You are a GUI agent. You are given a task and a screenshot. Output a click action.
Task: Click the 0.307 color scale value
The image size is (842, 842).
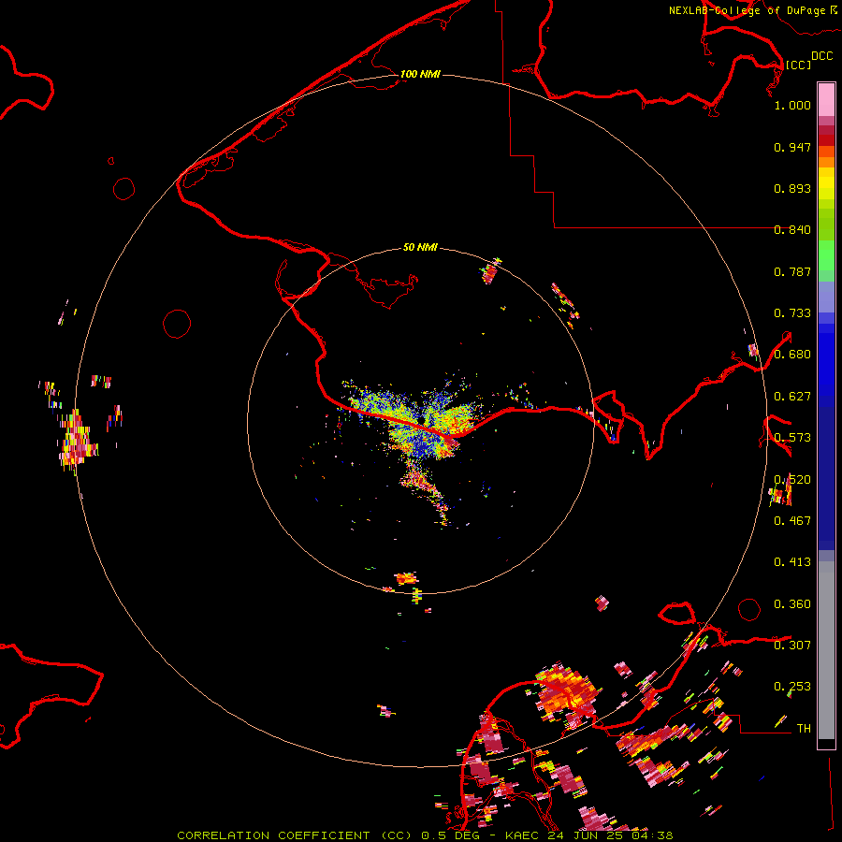pos(792,646)
